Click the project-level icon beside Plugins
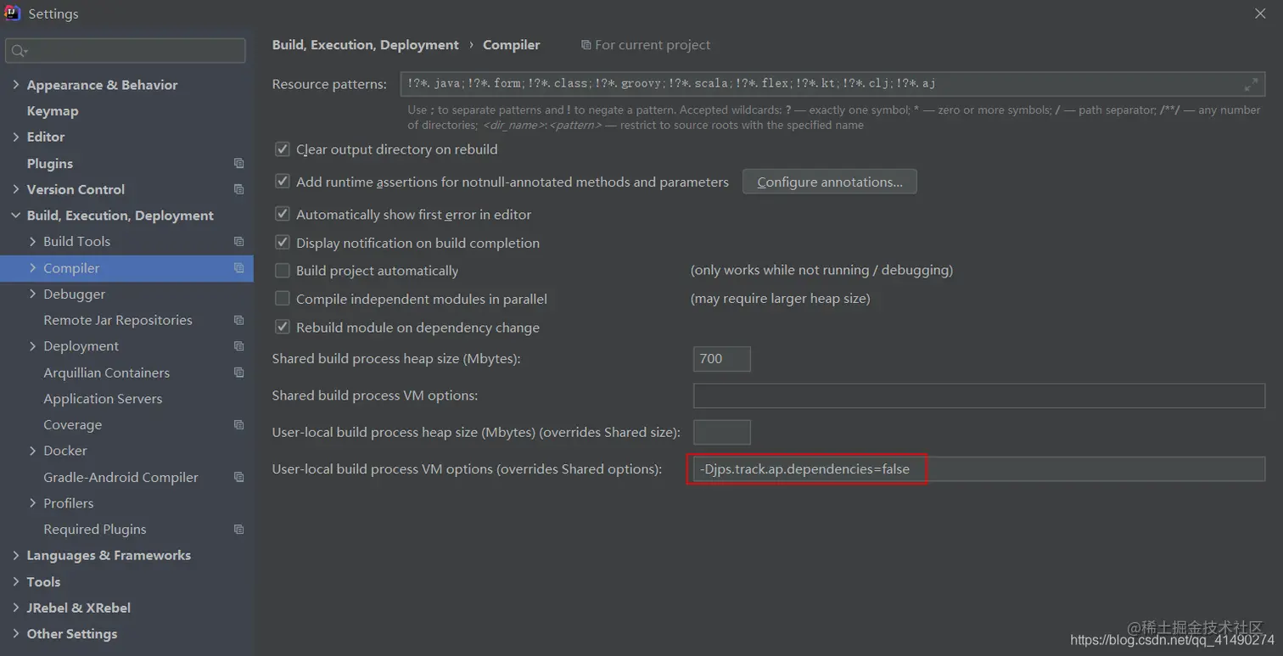Screen dimensions: 1283x656 coord(238,163)
